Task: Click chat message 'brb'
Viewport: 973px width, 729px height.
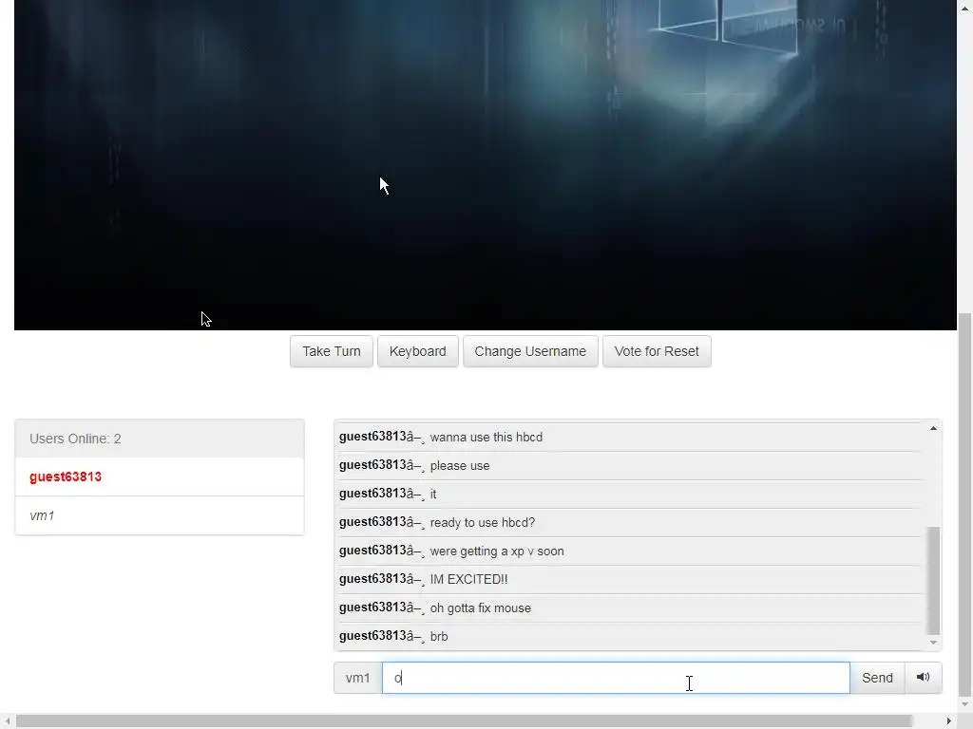Action: pos(439,637)
